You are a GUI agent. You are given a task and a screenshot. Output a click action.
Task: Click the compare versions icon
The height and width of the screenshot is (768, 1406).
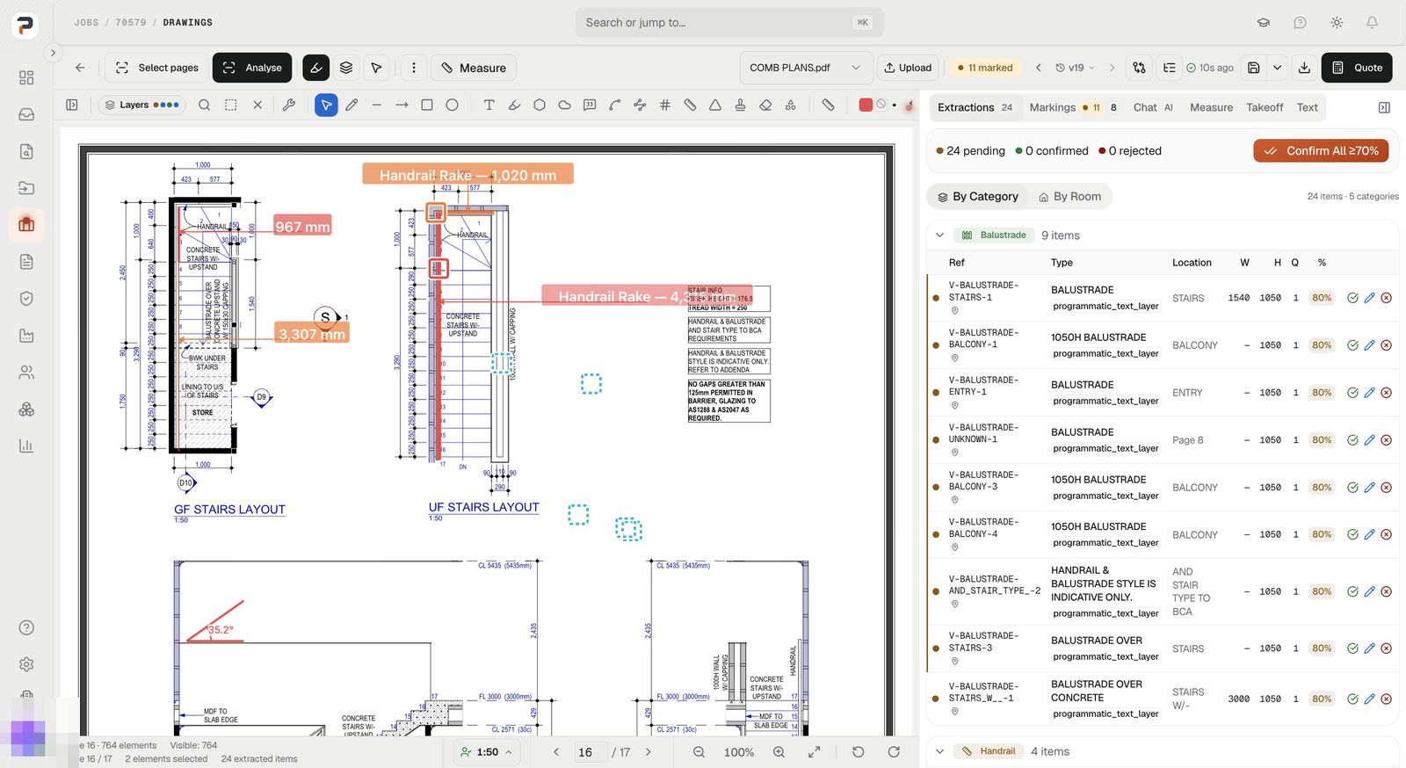(x=1140, y=68)
